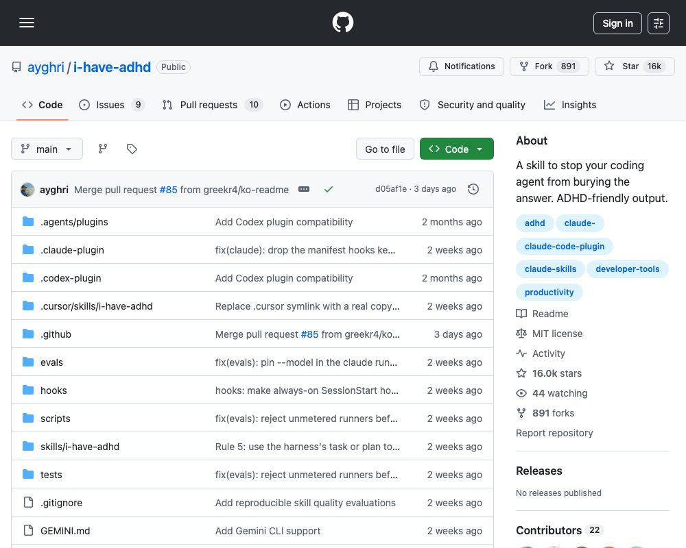The image size is (686, 548).
Task: Open ayghri's avatar image
Action: [x=27, y=190]
